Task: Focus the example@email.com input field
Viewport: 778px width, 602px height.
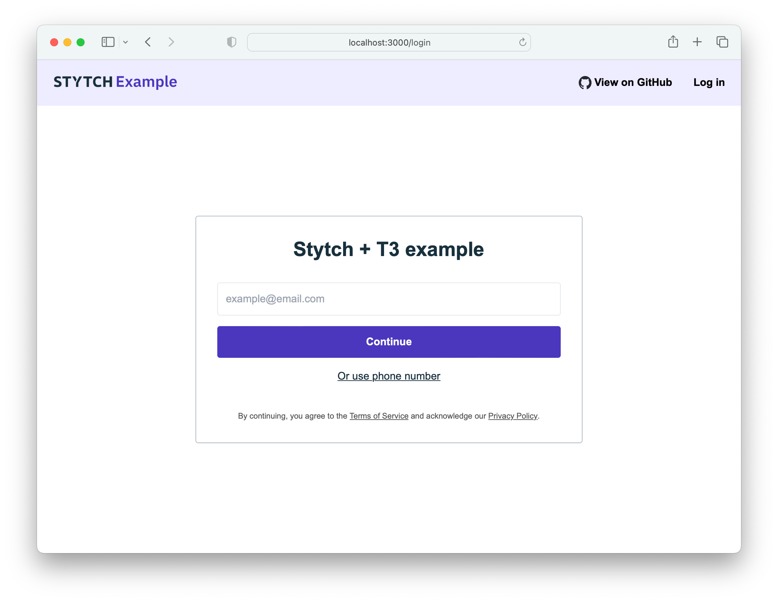Action: [389, 299]
